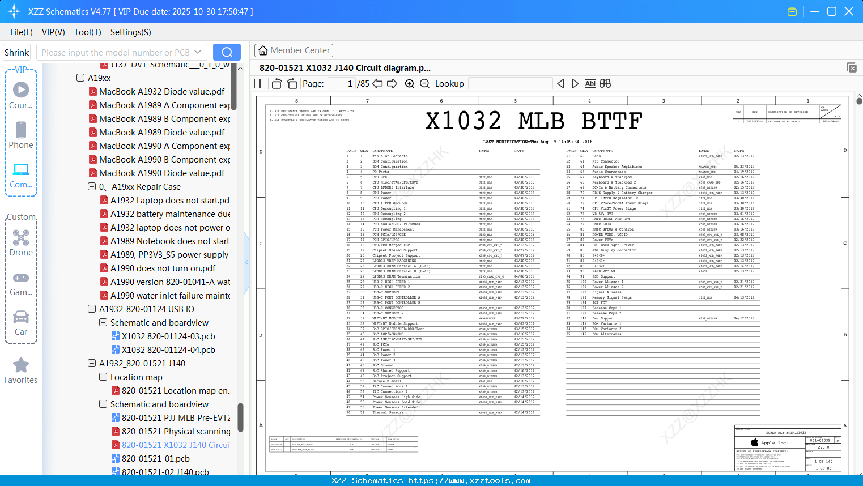Image resolution: width=863 pixels, height=486 pixels.
Task: Click the Shrink button
Action: (x=16, y=52)
